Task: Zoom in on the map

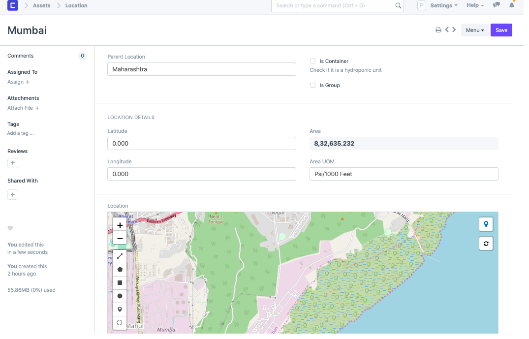Action: click(120, 225)
